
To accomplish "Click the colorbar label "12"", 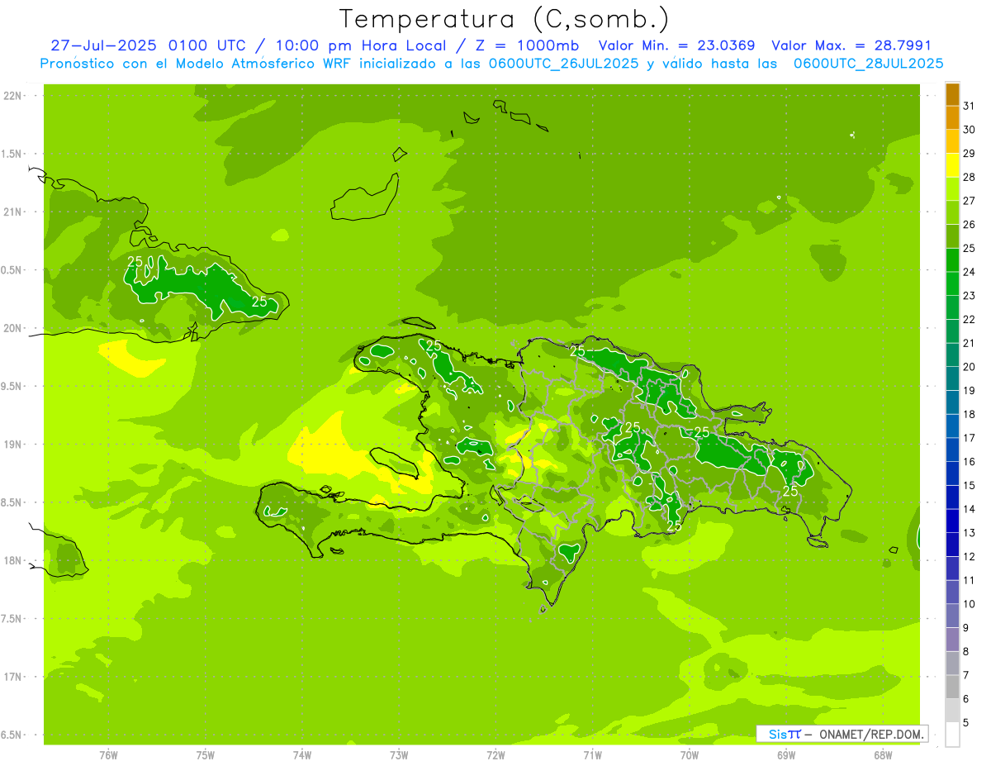I will click(x=970, y=557).
